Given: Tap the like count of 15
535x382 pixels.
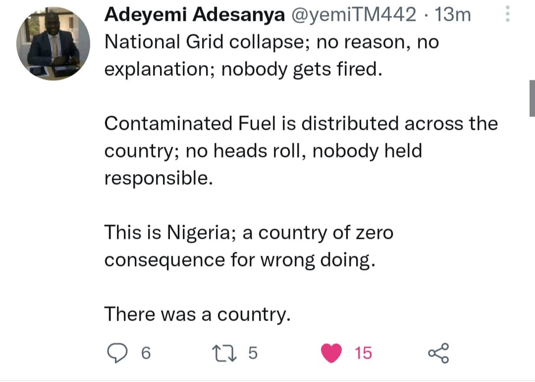Looking at the screenshot, I should 363,353.
